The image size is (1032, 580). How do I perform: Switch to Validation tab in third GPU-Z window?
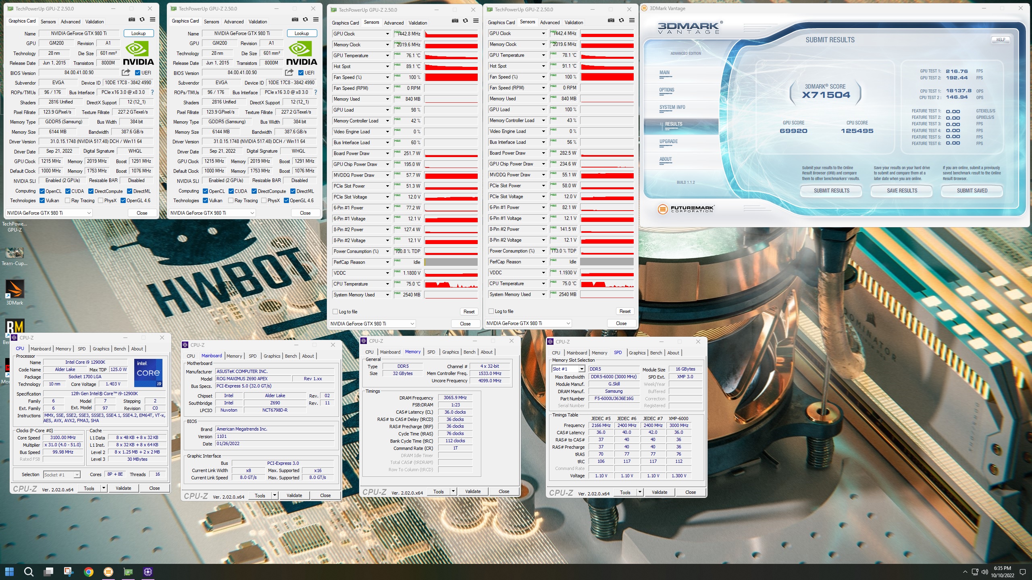tap(418, 23)
